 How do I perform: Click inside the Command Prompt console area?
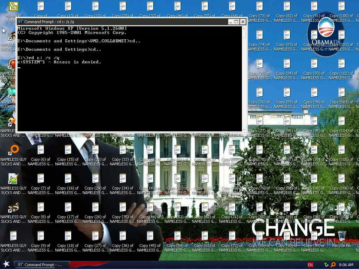(x=130, y=79)
